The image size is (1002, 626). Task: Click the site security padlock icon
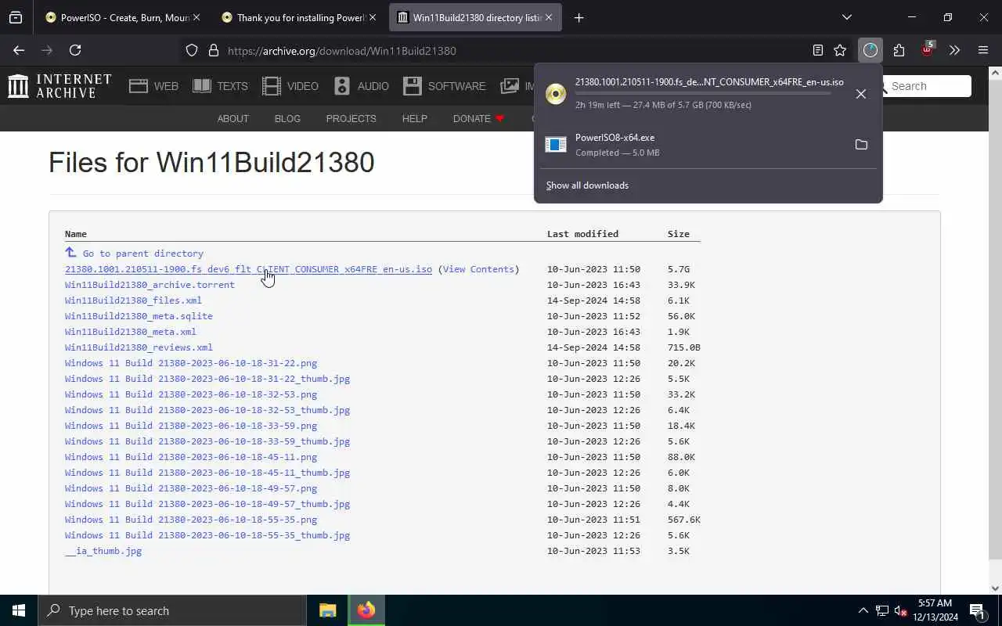pos(213,50)
